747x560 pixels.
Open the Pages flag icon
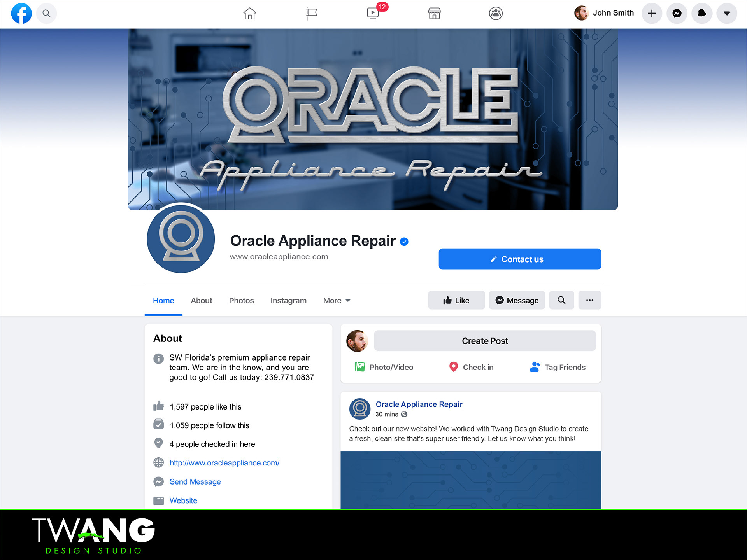[311, 14]
